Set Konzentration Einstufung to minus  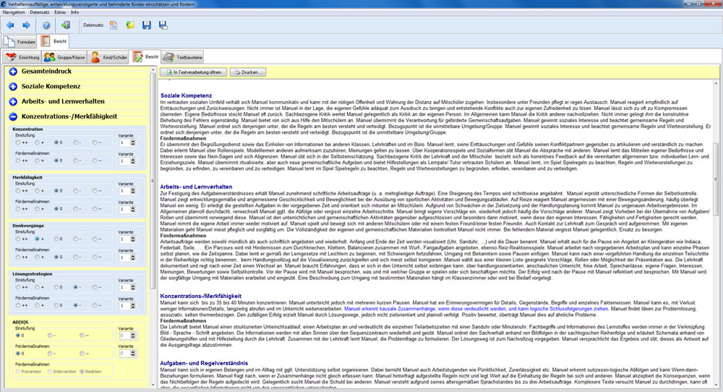75,142
